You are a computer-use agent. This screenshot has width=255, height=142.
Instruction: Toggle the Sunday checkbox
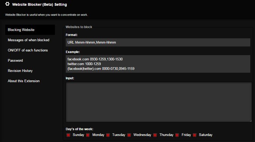(68, 135)
